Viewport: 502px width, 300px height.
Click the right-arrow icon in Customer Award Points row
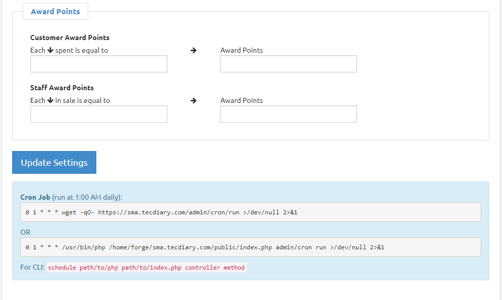coord(193,50)
